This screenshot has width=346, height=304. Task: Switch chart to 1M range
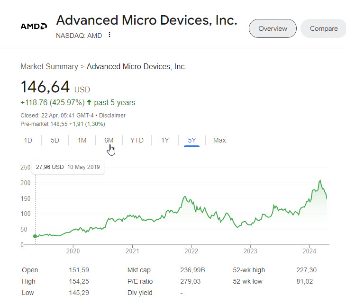(82, 140)
